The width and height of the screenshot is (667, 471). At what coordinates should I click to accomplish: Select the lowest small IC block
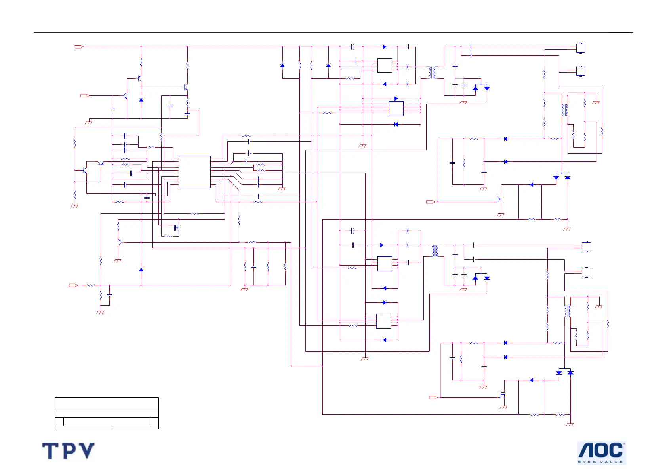[x=383, y=321]
